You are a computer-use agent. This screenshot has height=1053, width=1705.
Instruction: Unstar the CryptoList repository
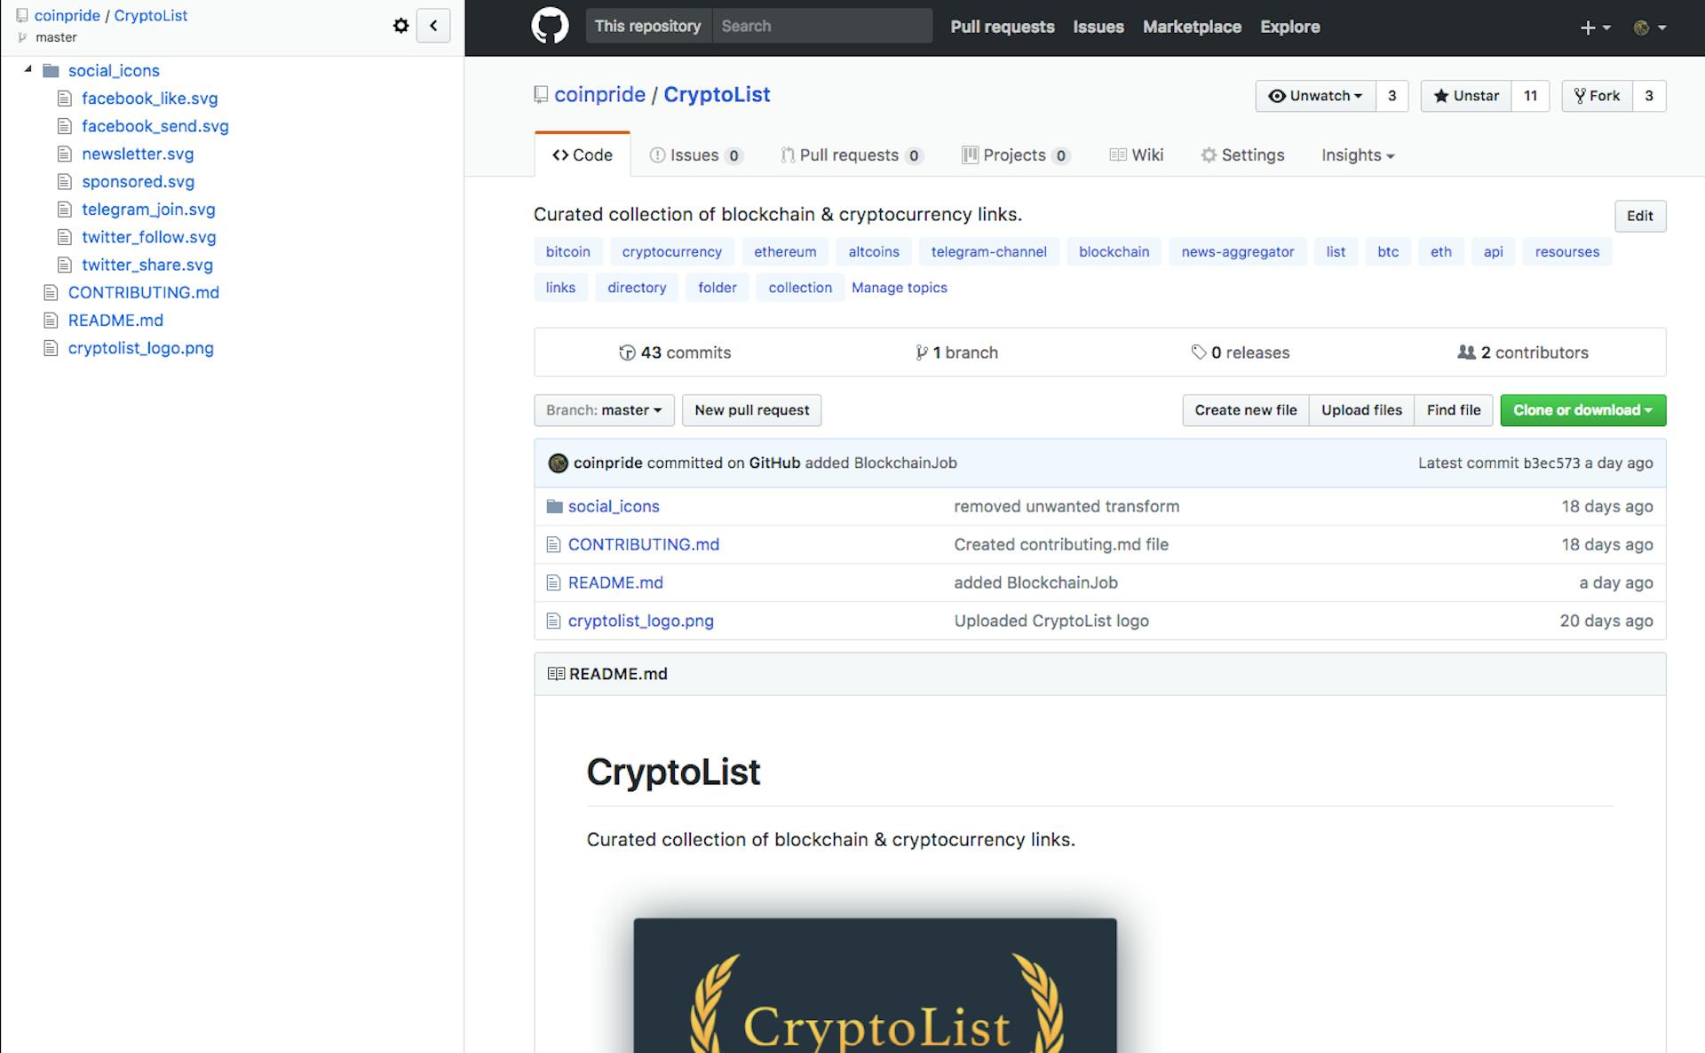(x=1465, y=96)
